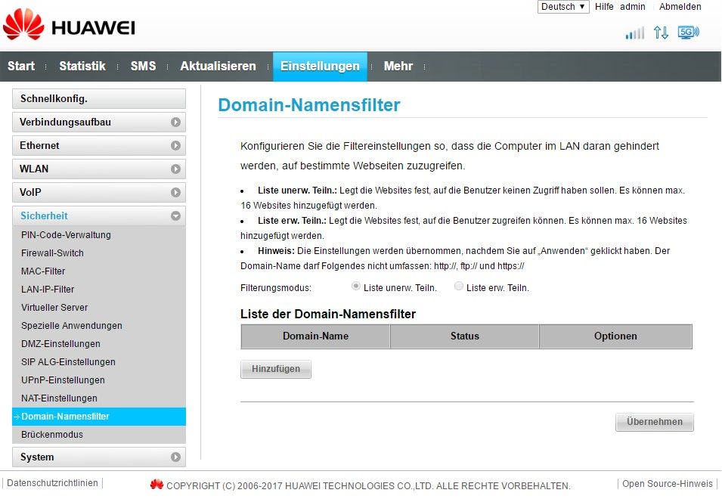The width and height of the screenshot is (722, 499).
Task: Select the Liste erw. Teiln. radio button
Action: [458, 287]
